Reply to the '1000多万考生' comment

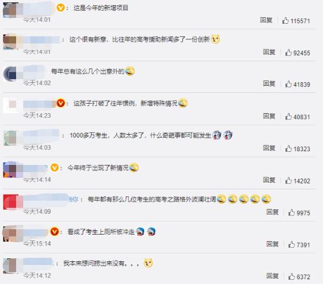coord(269,148)
